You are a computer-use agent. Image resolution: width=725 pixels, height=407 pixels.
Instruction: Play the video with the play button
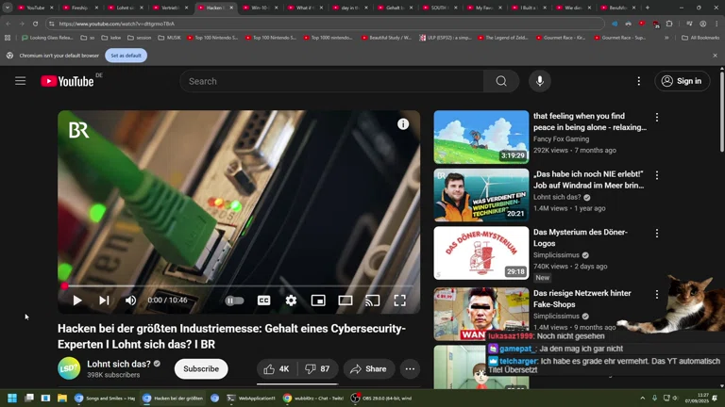(x=77, y=301)
